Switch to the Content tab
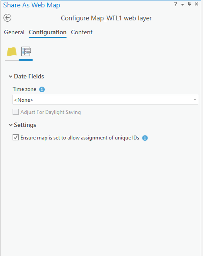Screen dimensions: 203x256 click(82, 32)
